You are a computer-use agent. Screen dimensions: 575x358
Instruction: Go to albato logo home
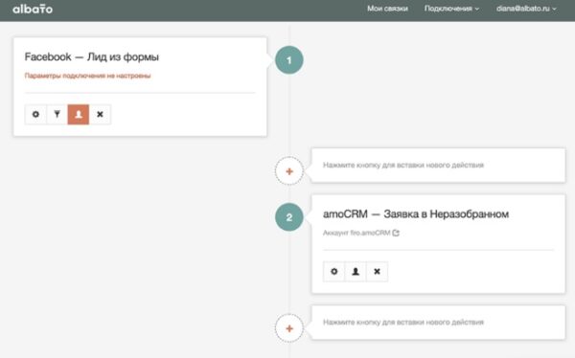(33, 9)
